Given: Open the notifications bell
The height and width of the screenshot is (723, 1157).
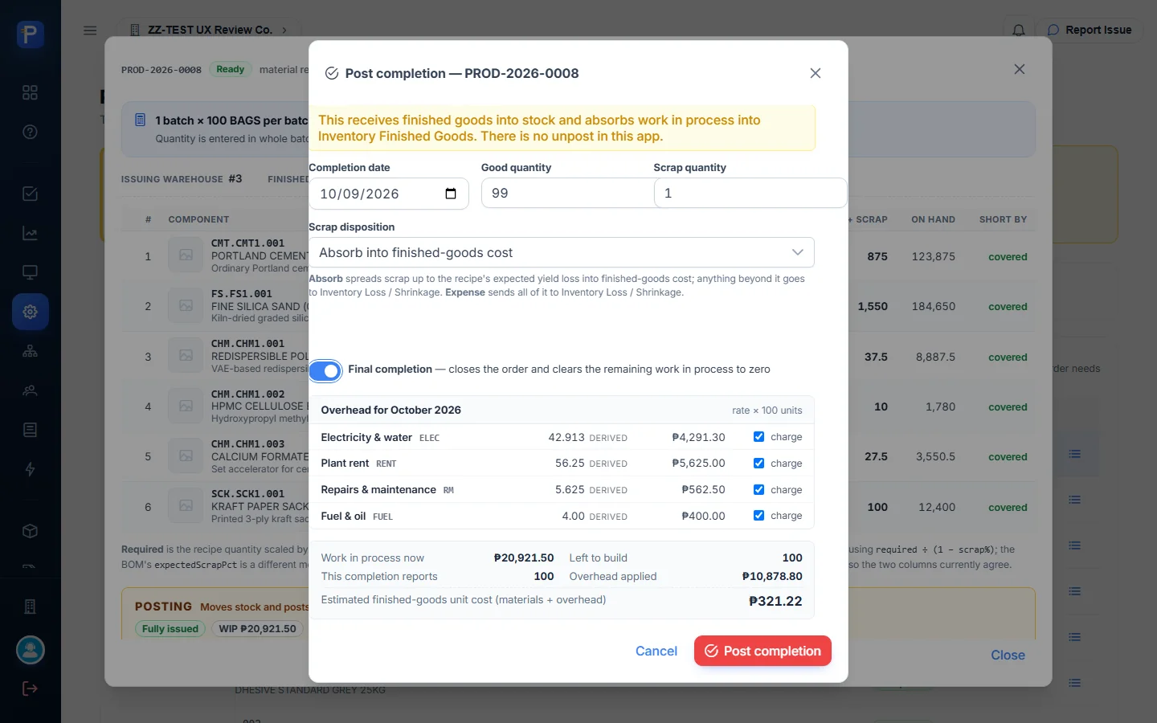Looking at the screenshot, I should tap(1018, 31).
